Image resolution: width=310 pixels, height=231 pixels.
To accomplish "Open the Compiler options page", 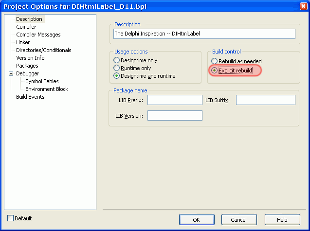I will tap(26, 27).
